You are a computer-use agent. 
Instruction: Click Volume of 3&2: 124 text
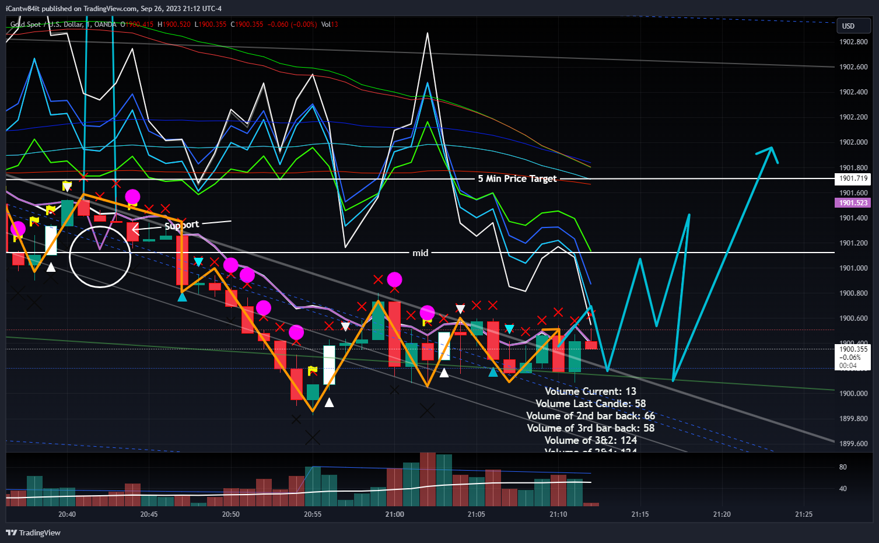(x=590, y=440)
